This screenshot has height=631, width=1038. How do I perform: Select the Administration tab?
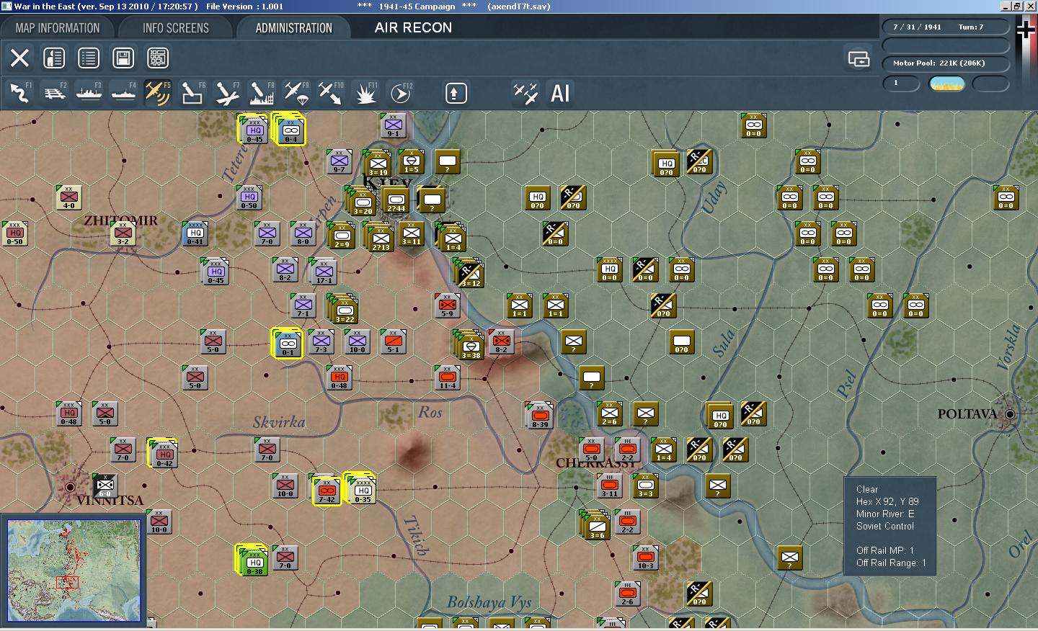[293, 28]
